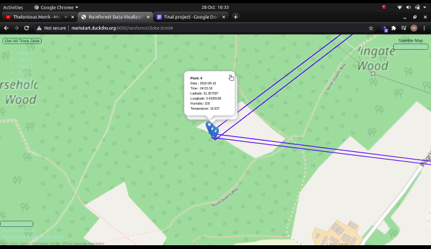Switch to the OpenStreetMap layer
This screenshot has height=249, width=431.
[x=411, y=47]
